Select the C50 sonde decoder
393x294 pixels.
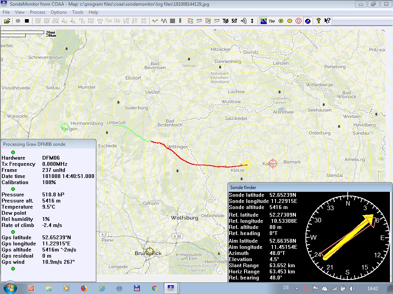point(117,21)
